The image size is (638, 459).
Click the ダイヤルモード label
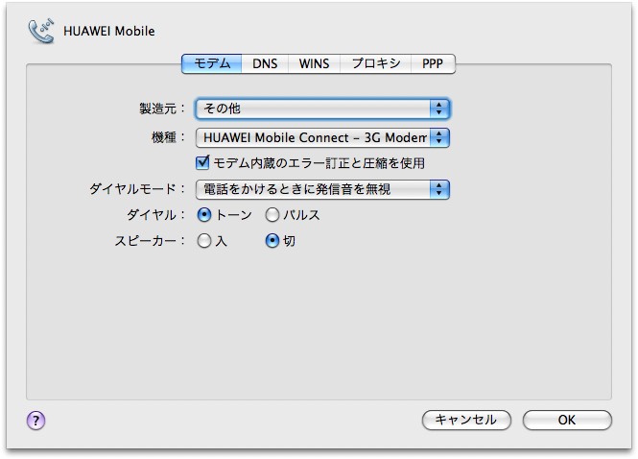(137, 189)
